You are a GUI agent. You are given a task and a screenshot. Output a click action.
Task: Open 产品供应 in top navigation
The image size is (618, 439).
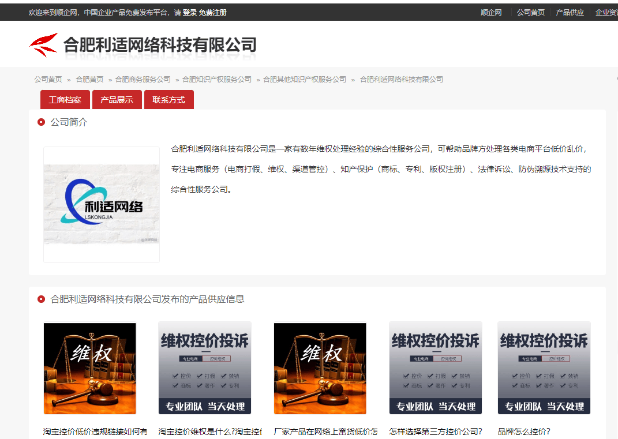[x=570, y=13]
